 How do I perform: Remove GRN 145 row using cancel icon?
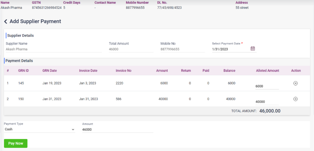[x=295, y=83]
